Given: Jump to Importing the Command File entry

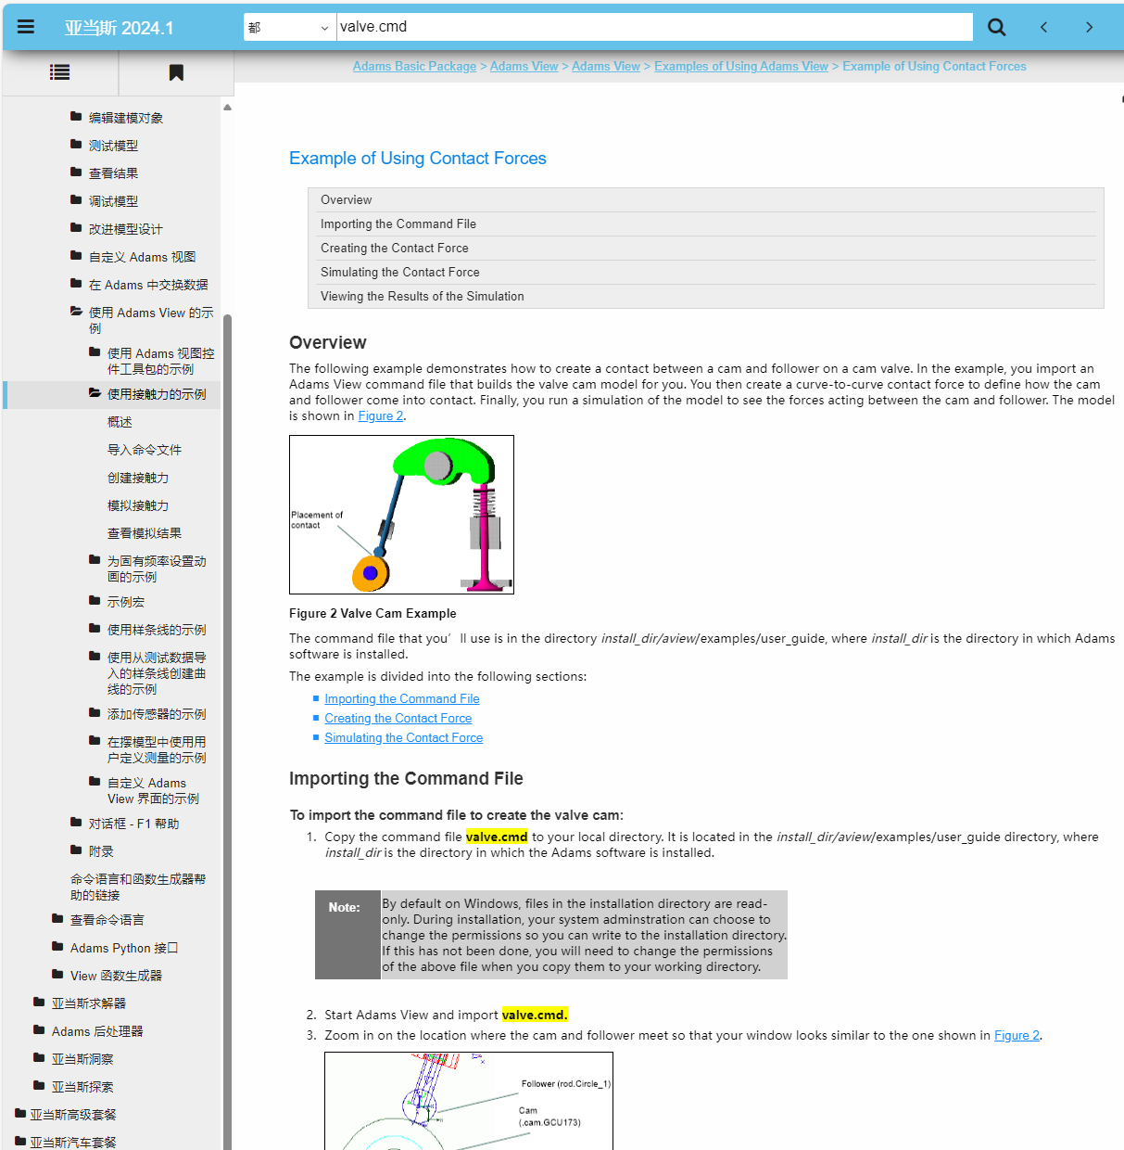Looking at the screenshot, I should click(x=398, y=224).
